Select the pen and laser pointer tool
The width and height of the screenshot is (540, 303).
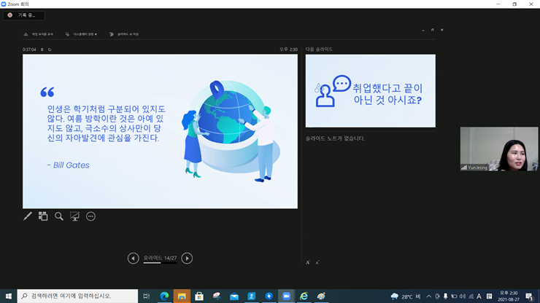point(28,216)
